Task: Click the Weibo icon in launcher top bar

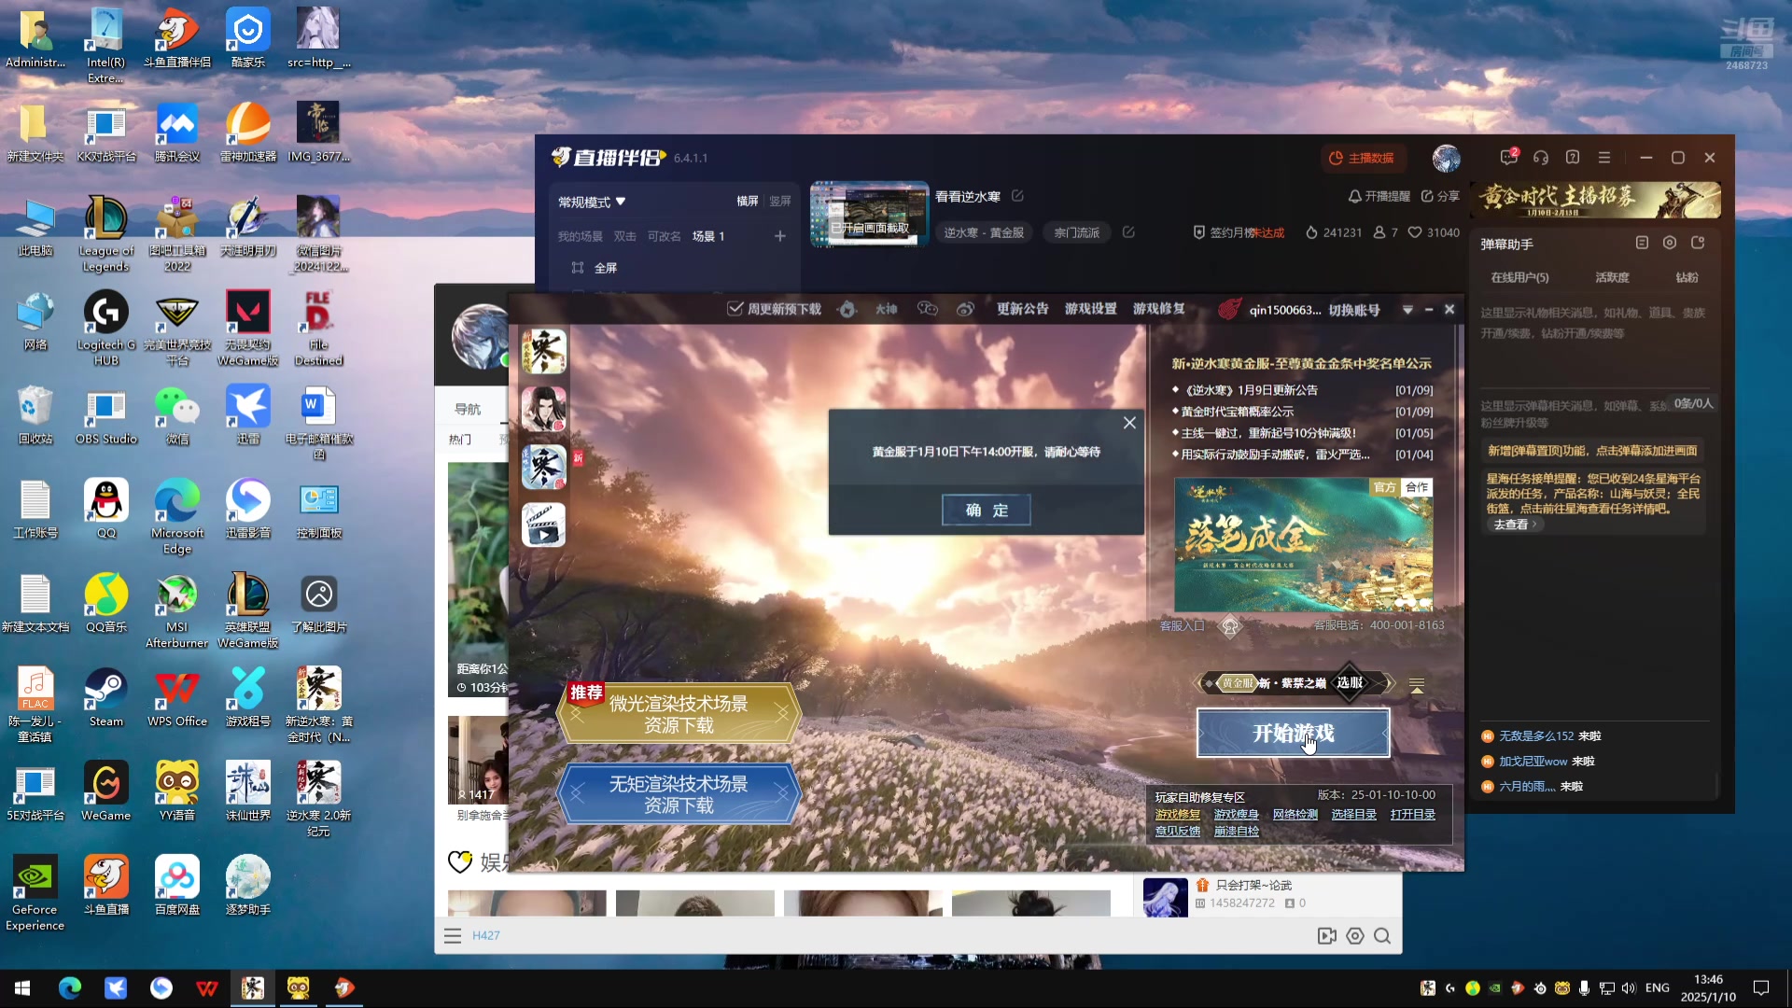Action: pos(965,309)
